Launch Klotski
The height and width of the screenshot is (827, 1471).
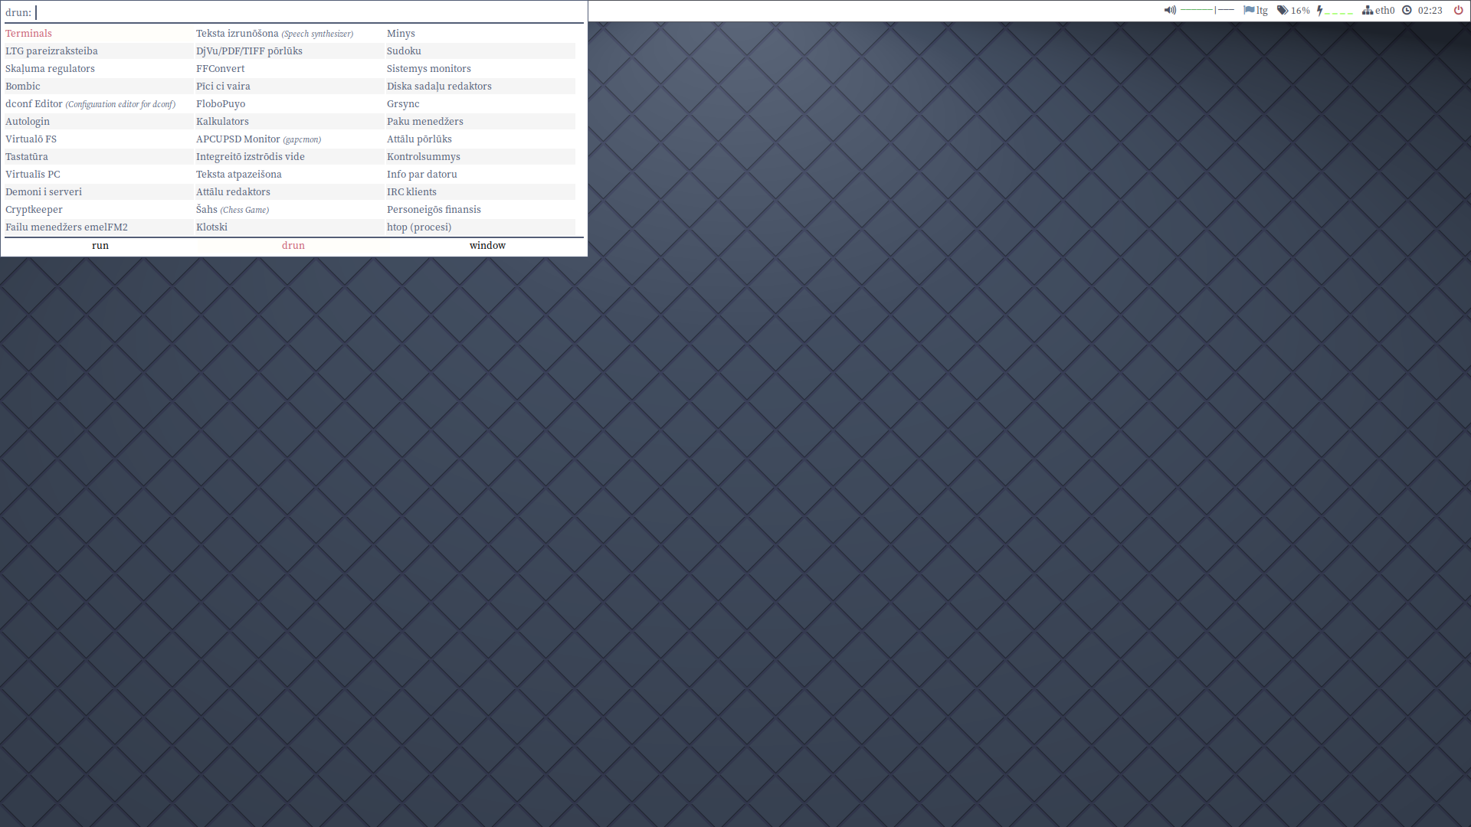click(x=289, y=227)
